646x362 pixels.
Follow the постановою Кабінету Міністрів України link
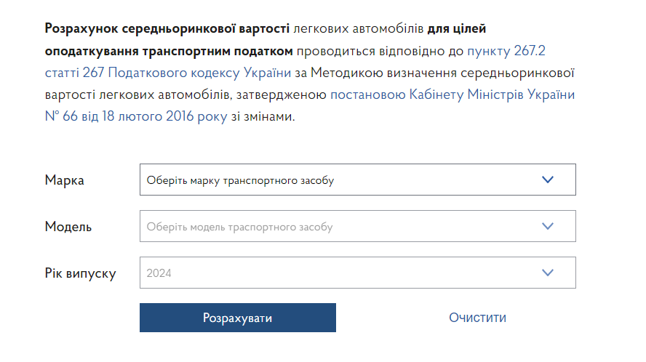(x=452, y=94)
